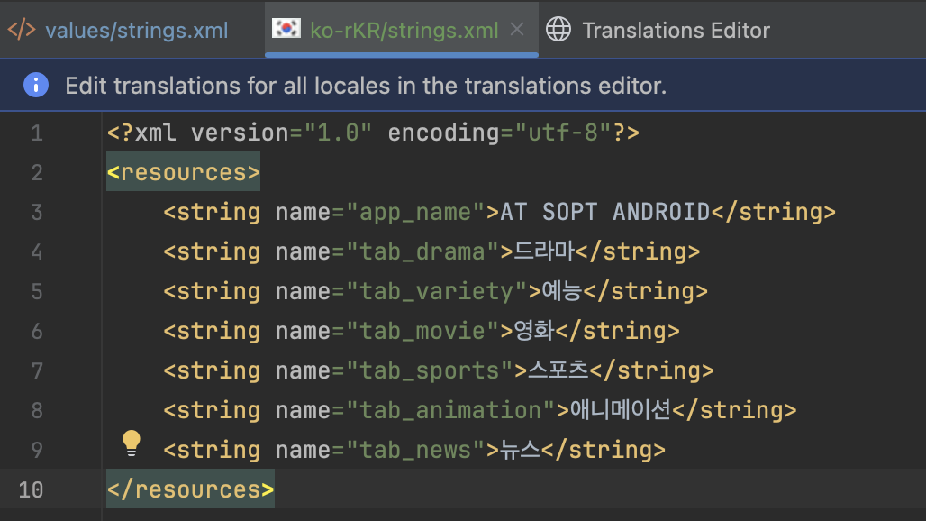Screen dimensions: 926x521
Task: Click the closing </resources> tag
Action: coord(190,489)
